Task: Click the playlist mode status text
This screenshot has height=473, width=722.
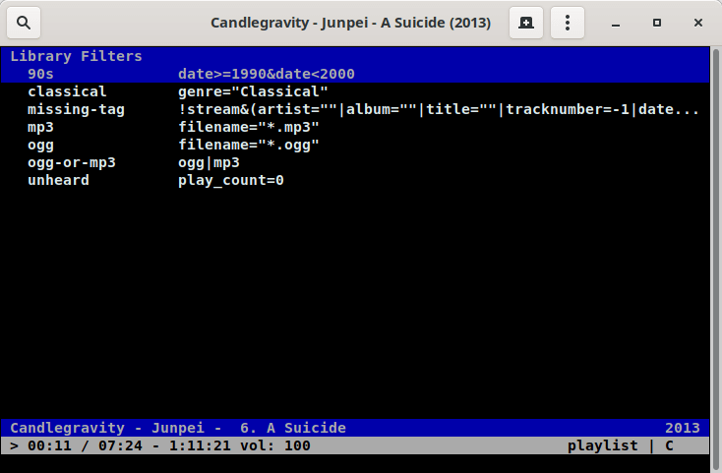Action: (x=603, y=445)
